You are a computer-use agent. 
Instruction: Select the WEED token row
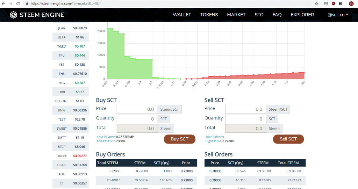pyautogui.click(x=71, y=46)
